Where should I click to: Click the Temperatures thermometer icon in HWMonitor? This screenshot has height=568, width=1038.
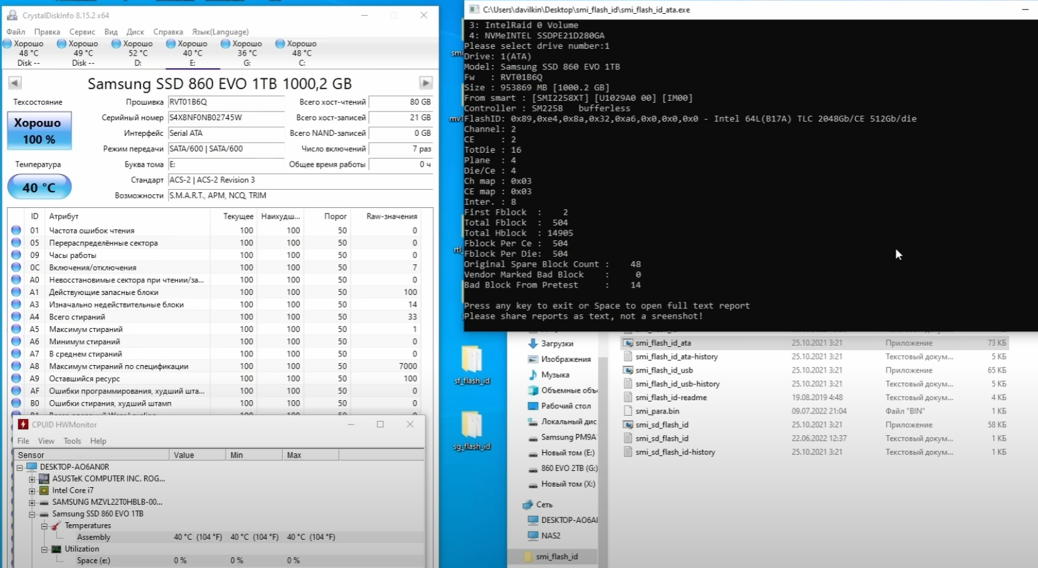pyautogui.click(x=56, y=525)
